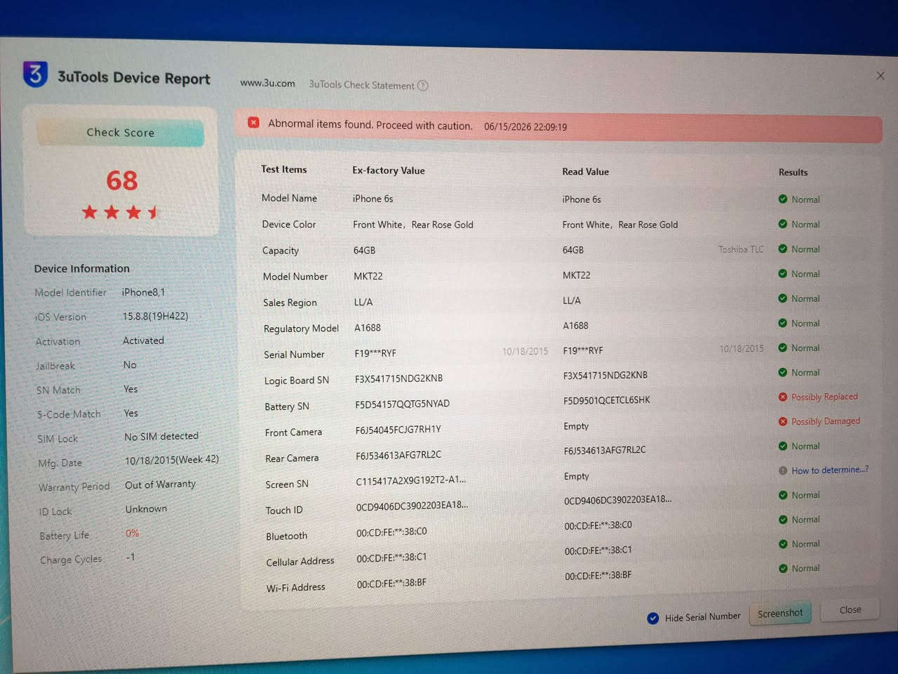The height and width of the screenshot is (674, 898).
Task: Toggle the Hide Serial Number checkbox
Action: 653,618
